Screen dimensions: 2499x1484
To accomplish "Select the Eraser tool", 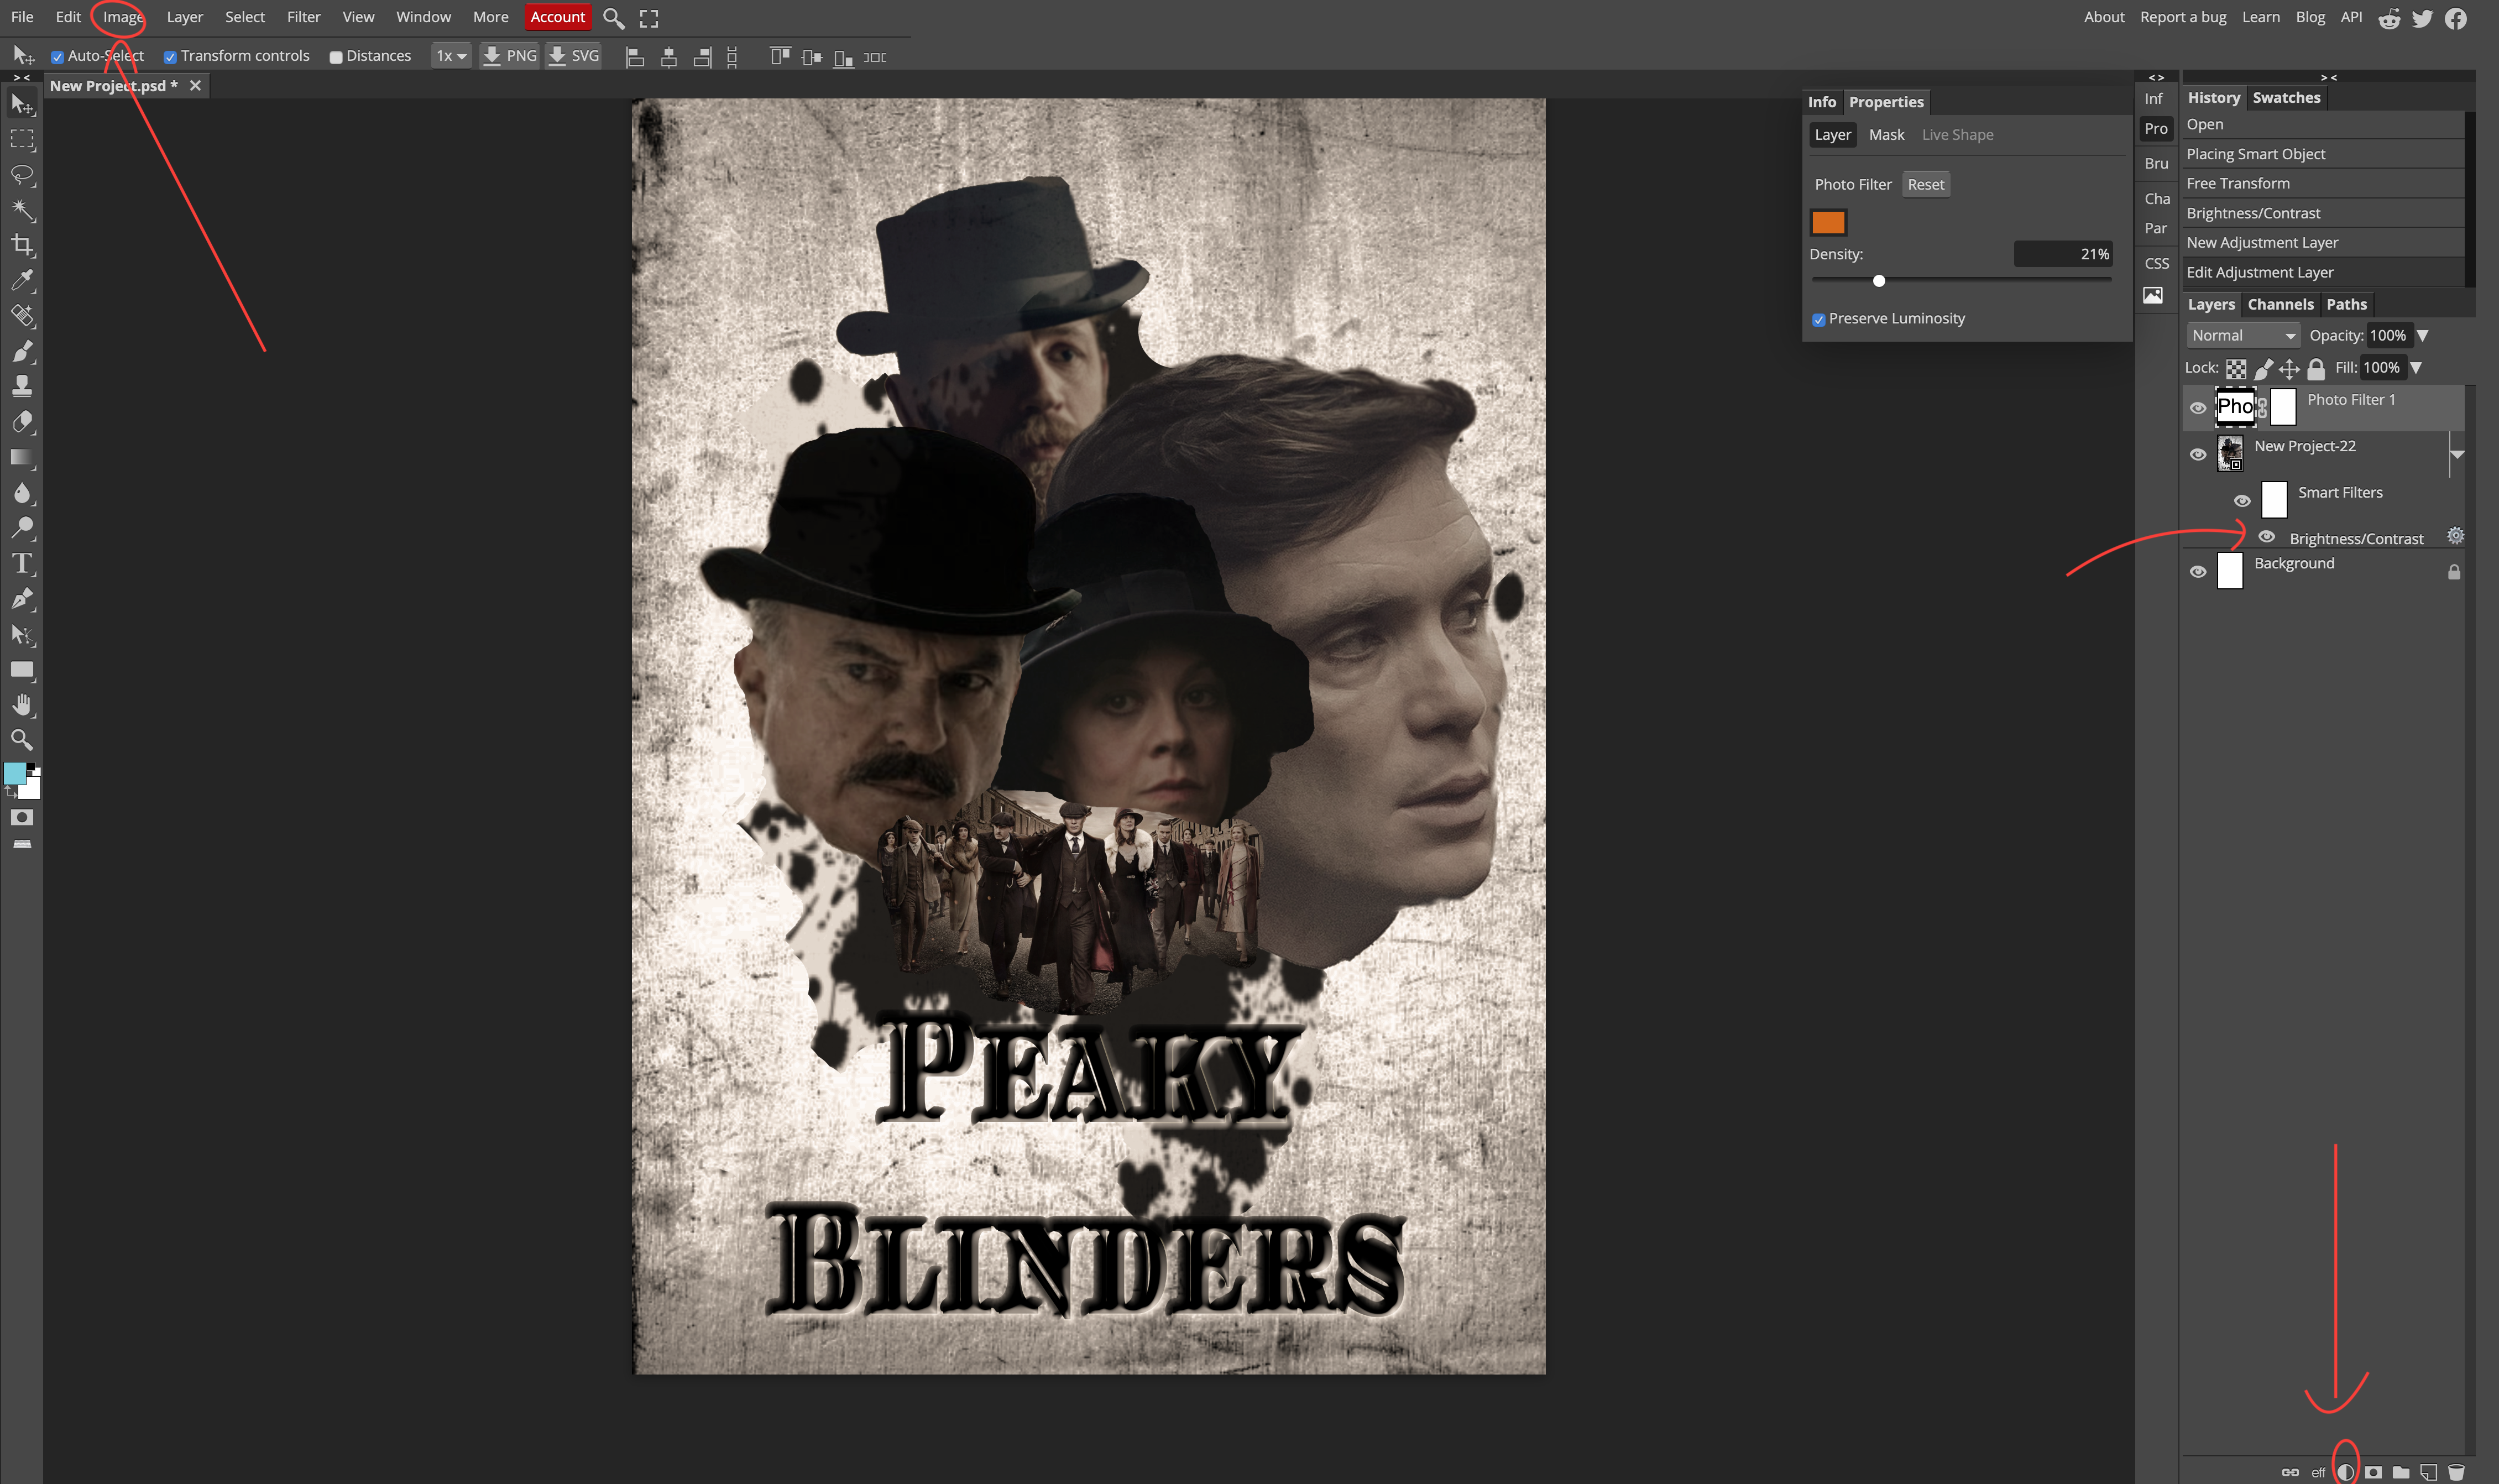I will [x=22, y=422].
